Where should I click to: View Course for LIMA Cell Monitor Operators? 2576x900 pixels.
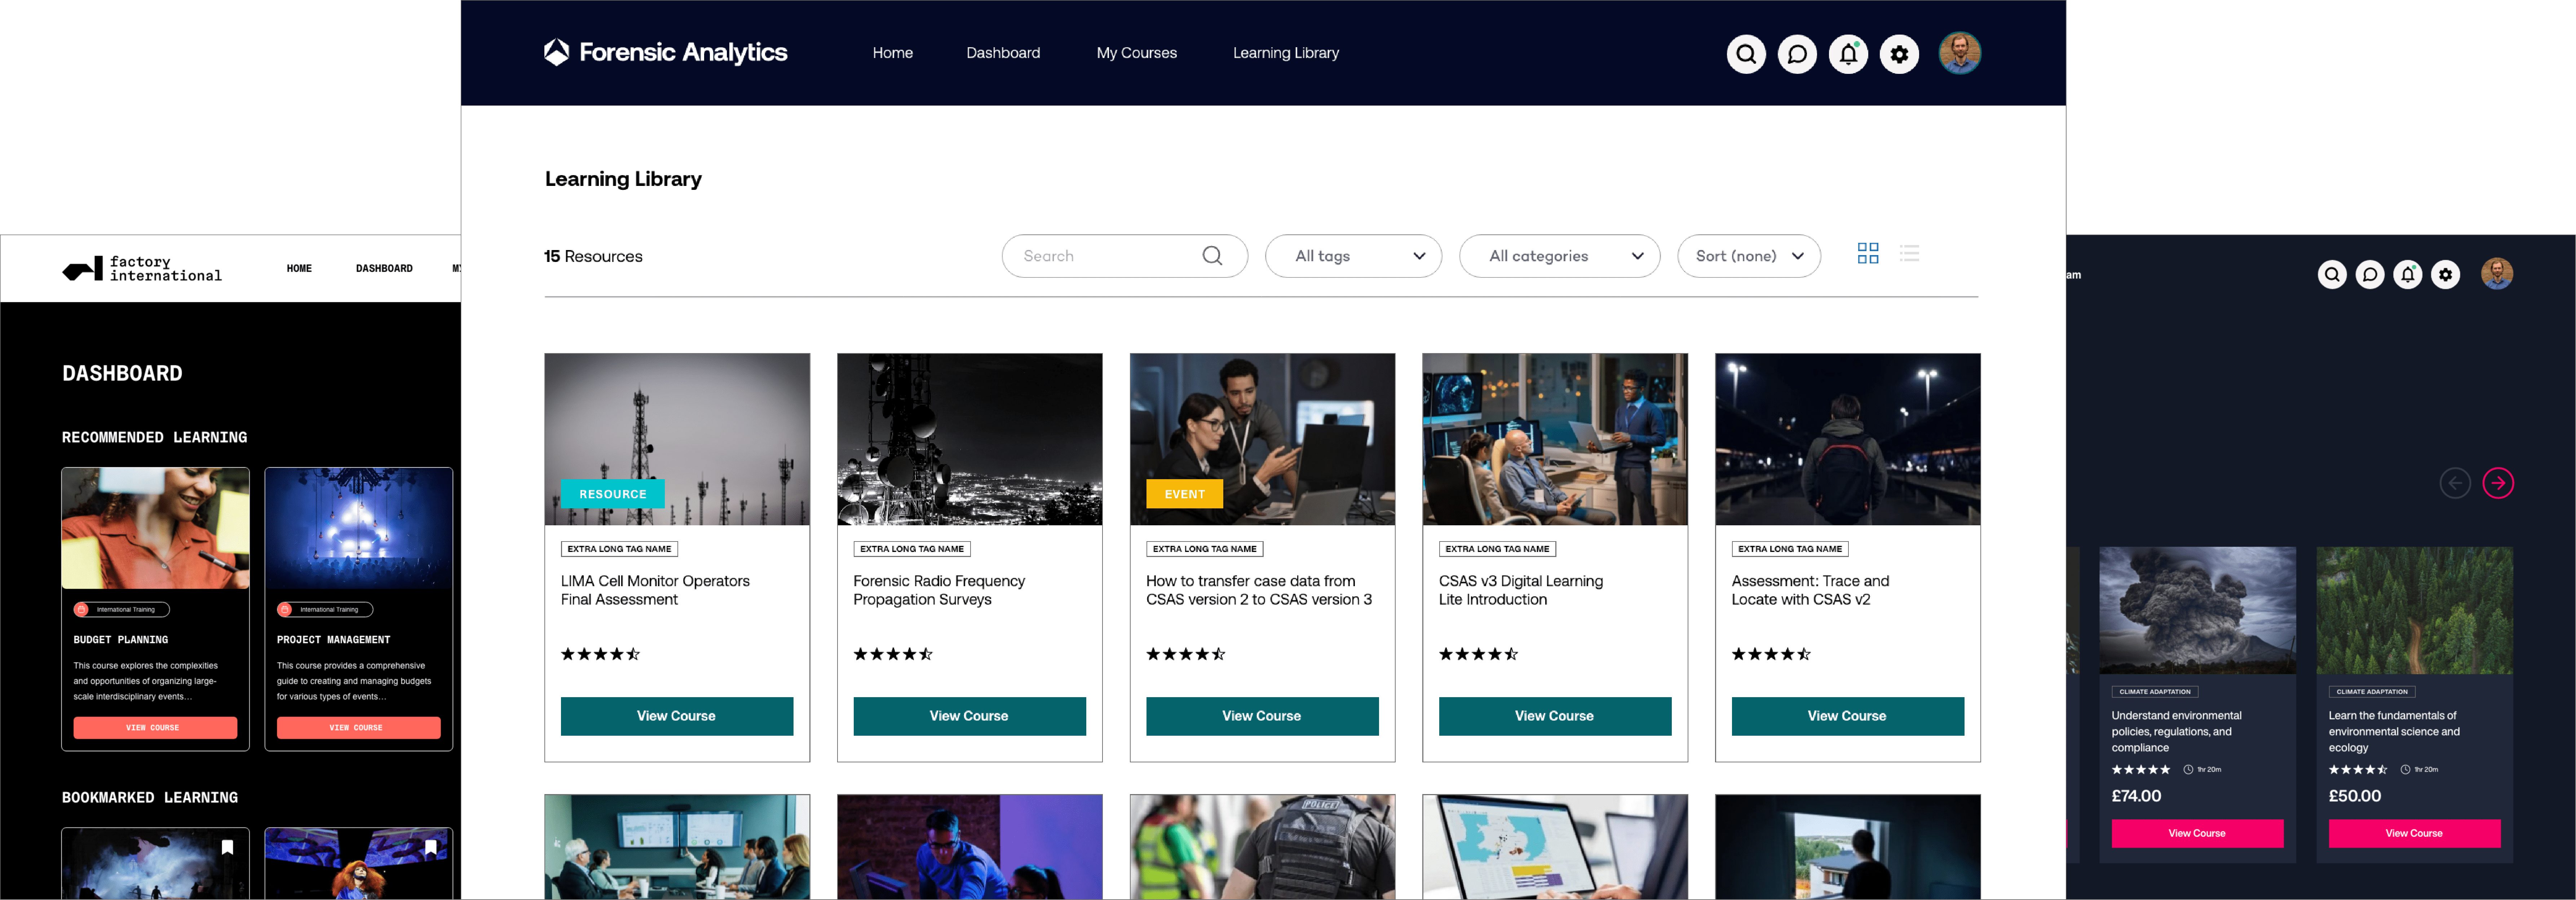click(677, 716)
